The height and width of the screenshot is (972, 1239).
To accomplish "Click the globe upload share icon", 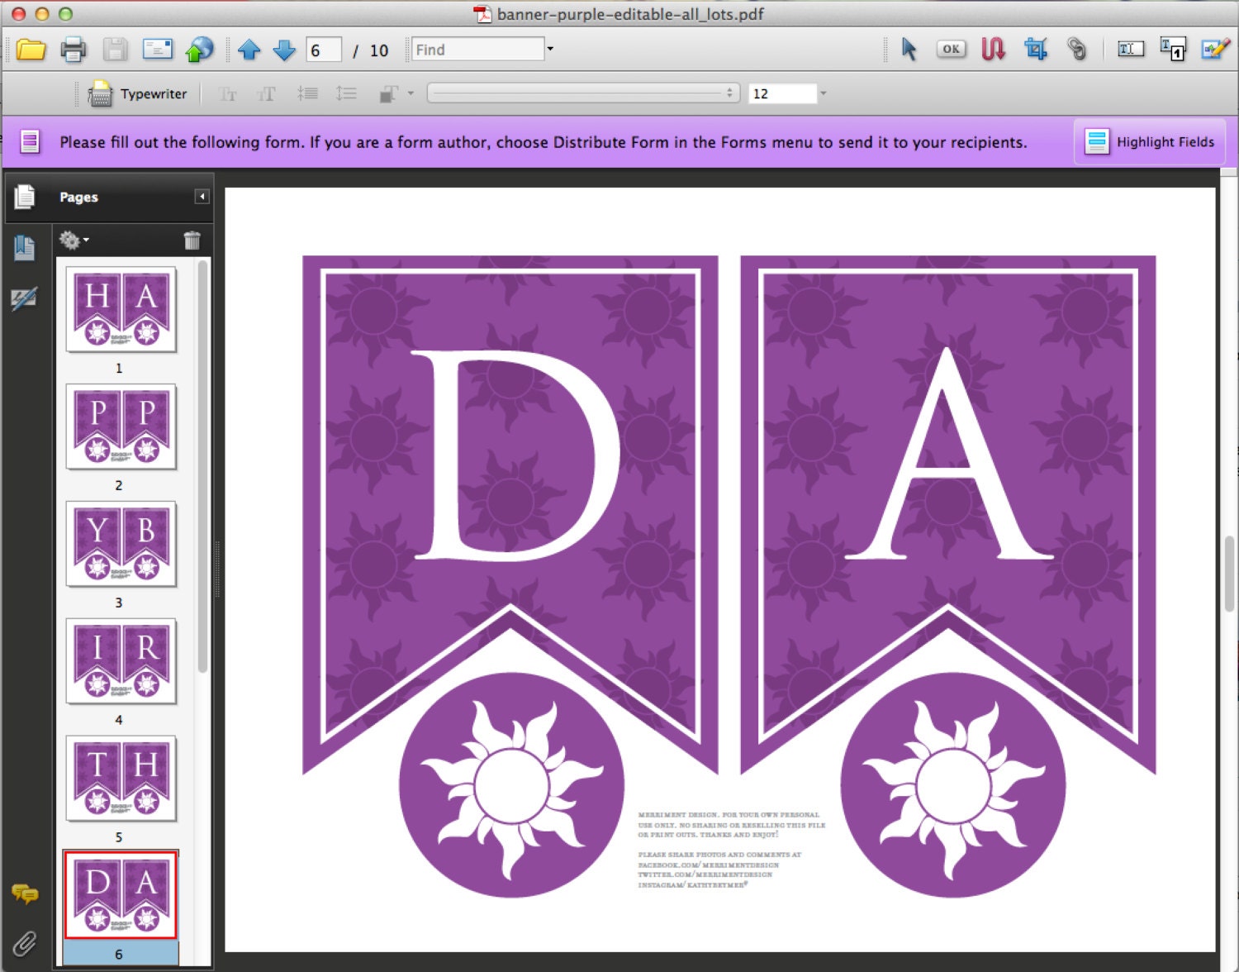I will coord(199,50).
